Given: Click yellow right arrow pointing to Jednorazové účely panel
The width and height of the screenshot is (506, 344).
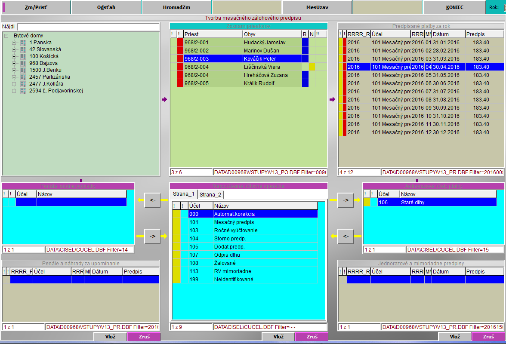Looking at the screenshot, I should pyautogui.click(x=357, y=200).
